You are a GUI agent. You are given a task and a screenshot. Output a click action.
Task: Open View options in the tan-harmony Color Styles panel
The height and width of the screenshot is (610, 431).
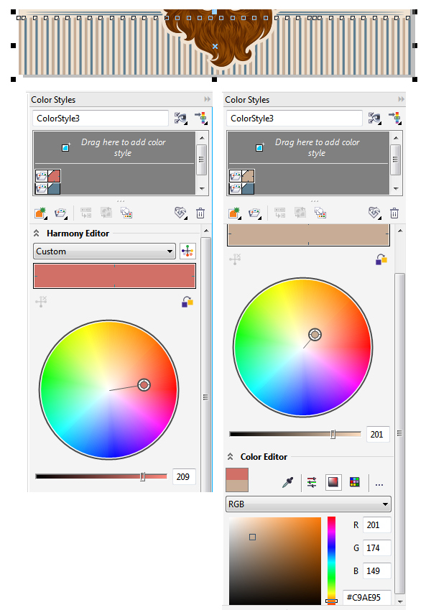click(374, 118)
